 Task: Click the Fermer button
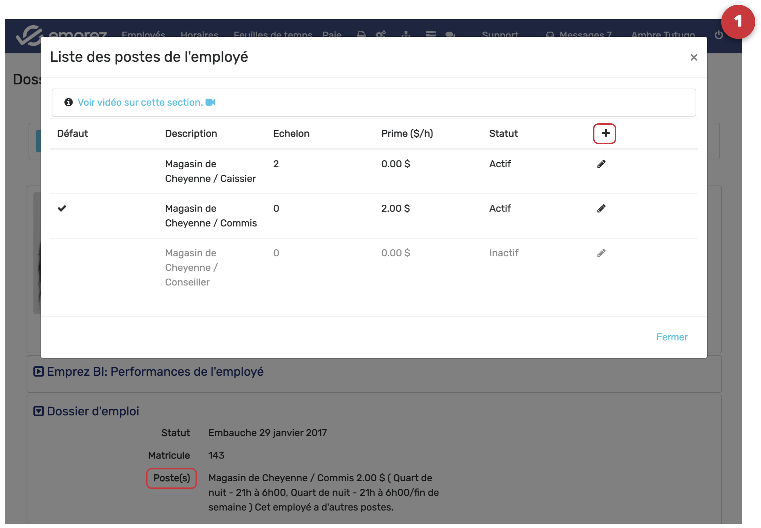671,337
